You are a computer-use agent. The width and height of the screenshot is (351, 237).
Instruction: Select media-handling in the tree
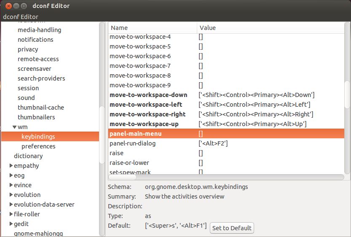click(x=40, y=30)
